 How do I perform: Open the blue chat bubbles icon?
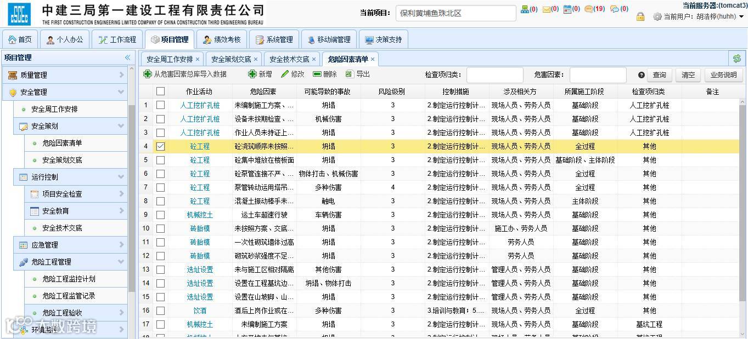pyautogui.click(x=615, y=9)
